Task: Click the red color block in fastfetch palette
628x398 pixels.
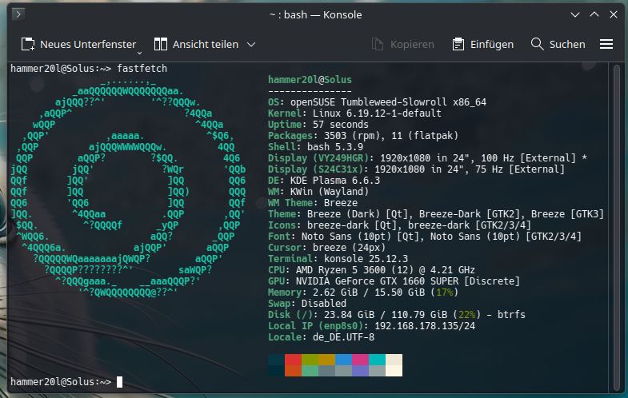Action: click(293, 360)
